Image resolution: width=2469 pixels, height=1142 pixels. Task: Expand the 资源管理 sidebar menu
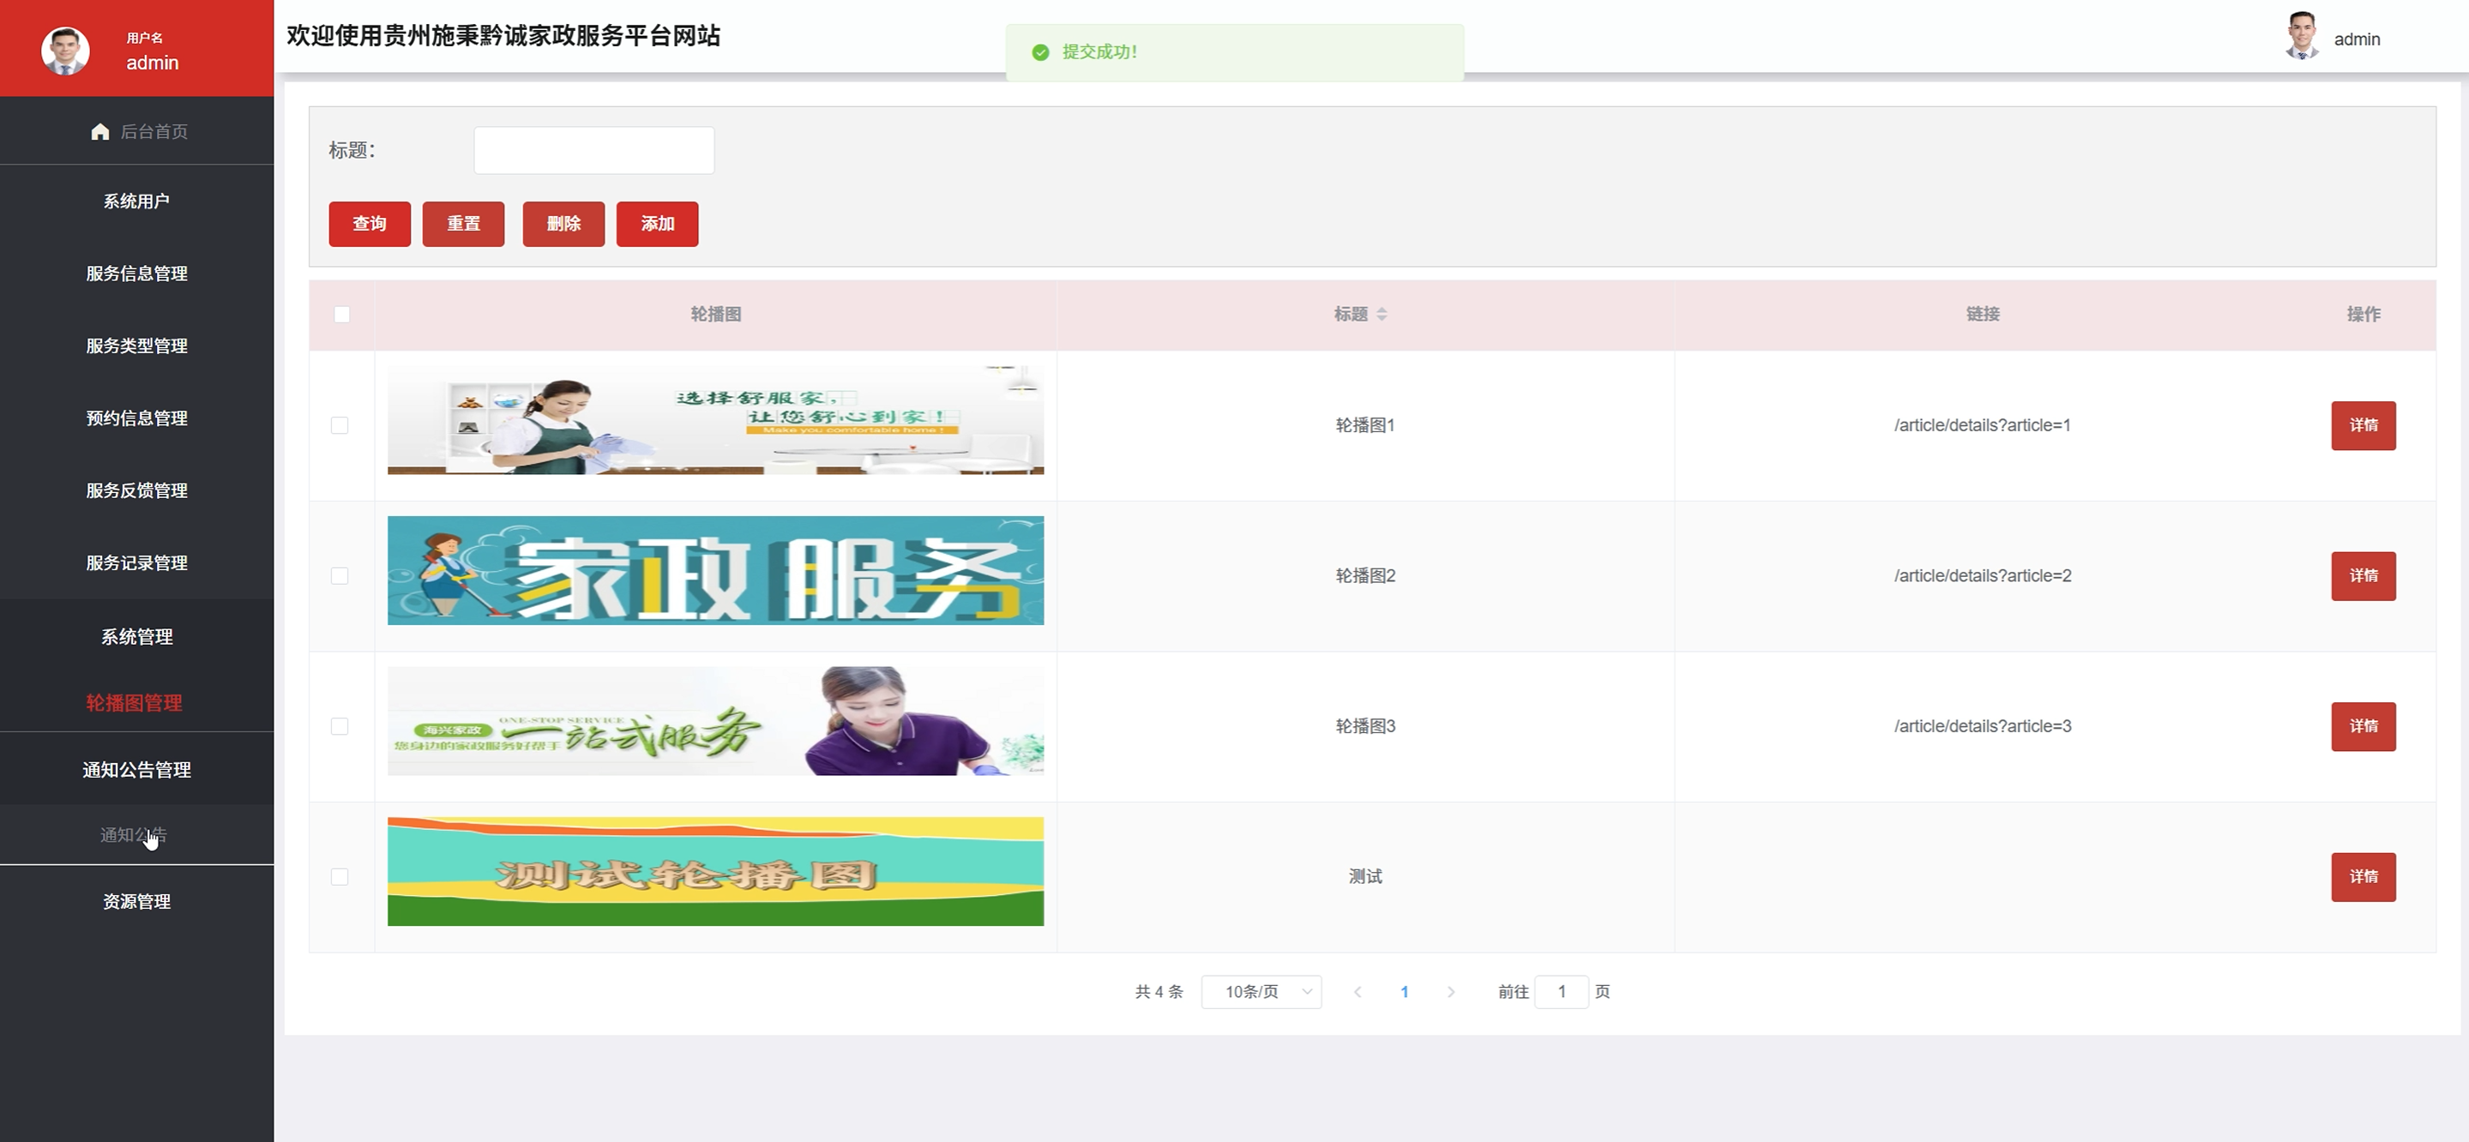coord(137,902)
